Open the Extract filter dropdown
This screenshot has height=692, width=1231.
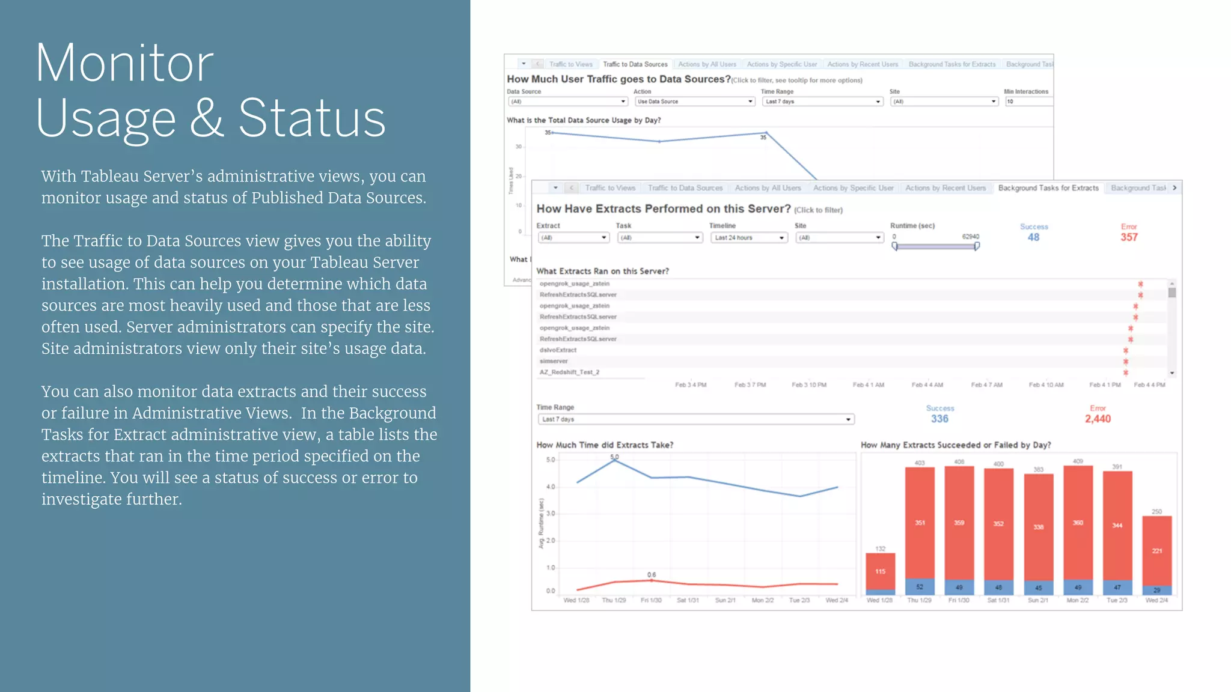(573, 238)
